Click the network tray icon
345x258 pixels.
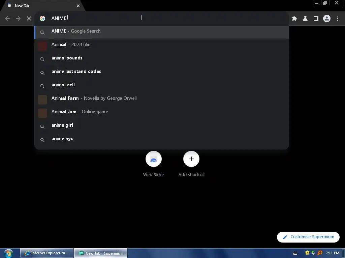pos(314,253)
